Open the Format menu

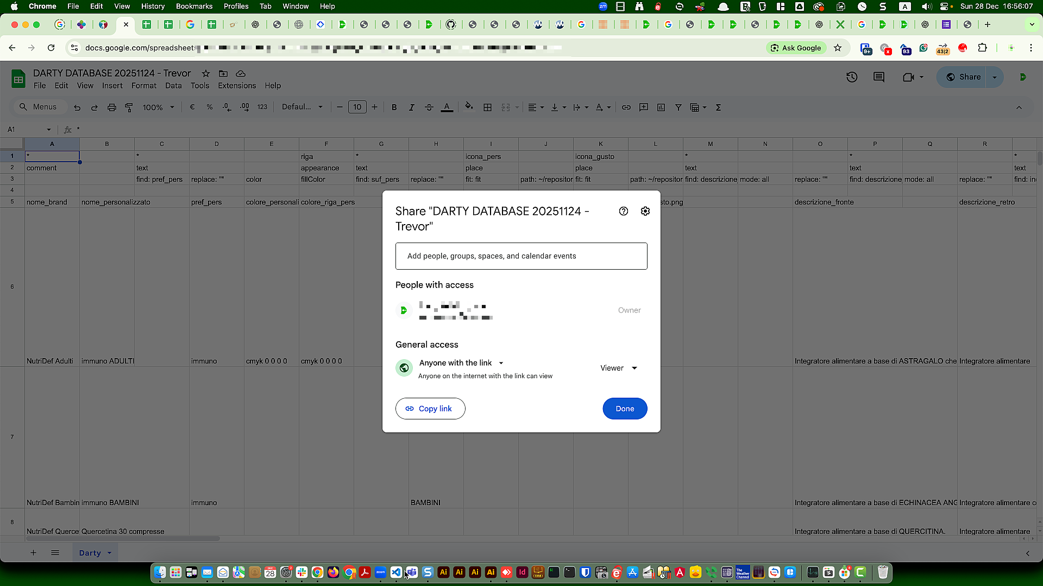pos(143,85)
